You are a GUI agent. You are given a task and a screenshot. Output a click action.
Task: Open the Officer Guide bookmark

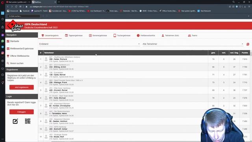coord(168,11)
